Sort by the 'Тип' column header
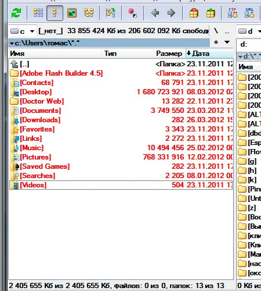 (128, 54)
